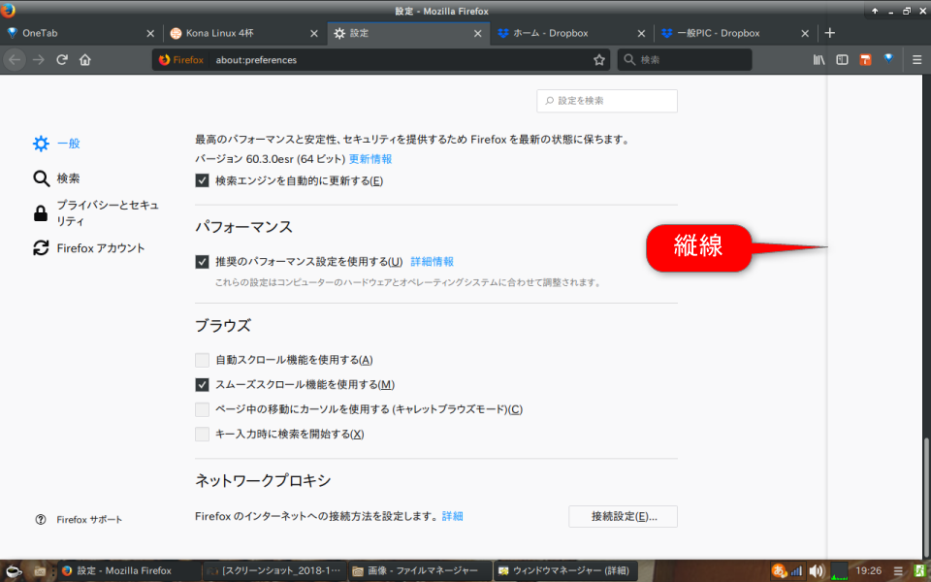
Task: Click the Firefox サポート help icon
Action: [x=41, y=520]
